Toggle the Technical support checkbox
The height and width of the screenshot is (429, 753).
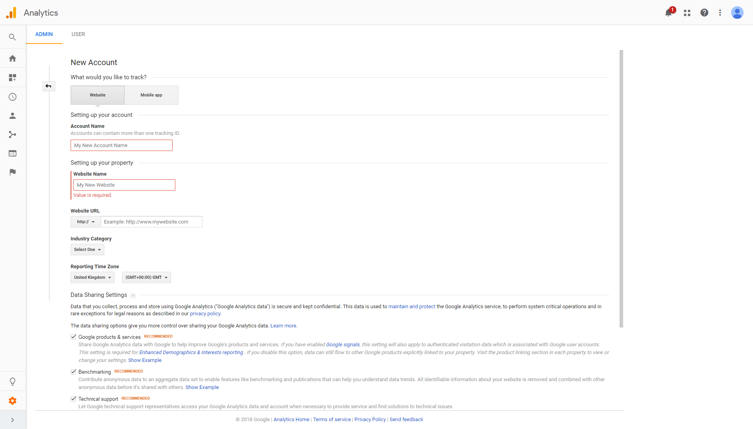tap(73, 399)
